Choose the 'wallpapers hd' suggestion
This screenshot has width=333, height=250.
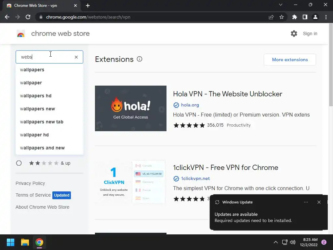49,96
